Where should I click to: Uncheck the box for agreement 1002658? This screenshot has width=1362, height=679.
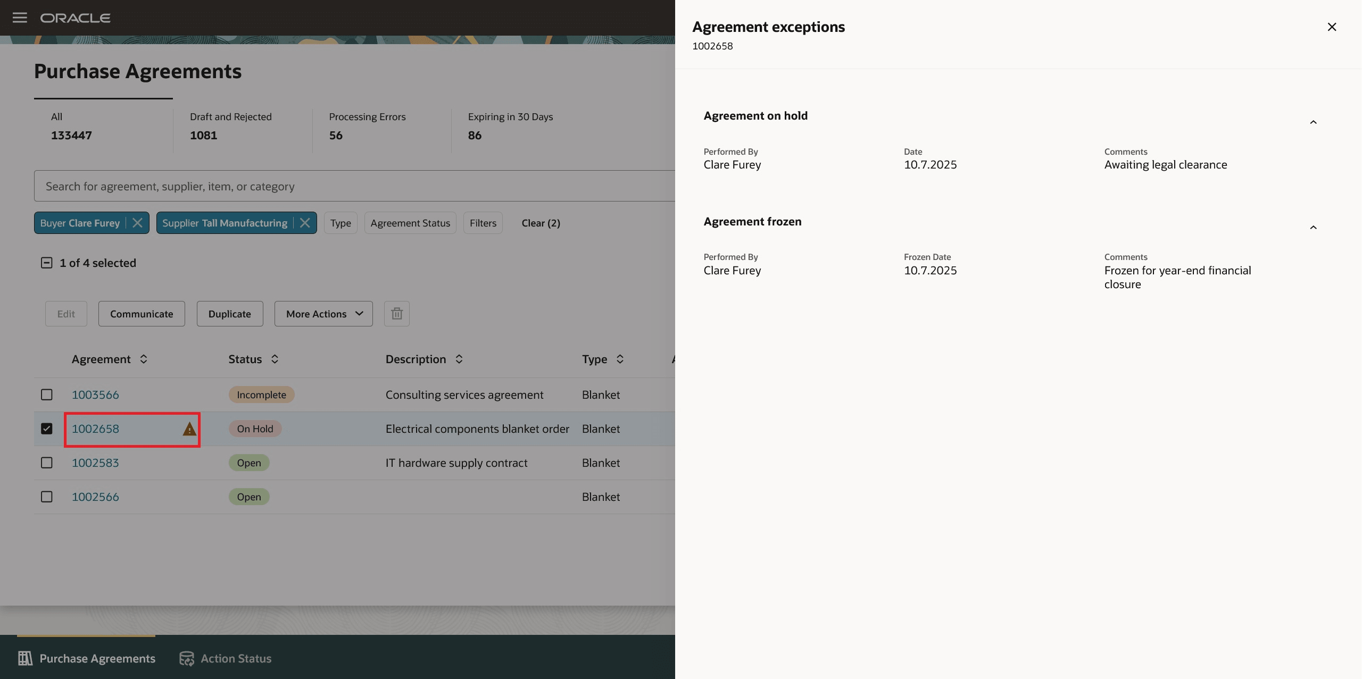(47, 429)
